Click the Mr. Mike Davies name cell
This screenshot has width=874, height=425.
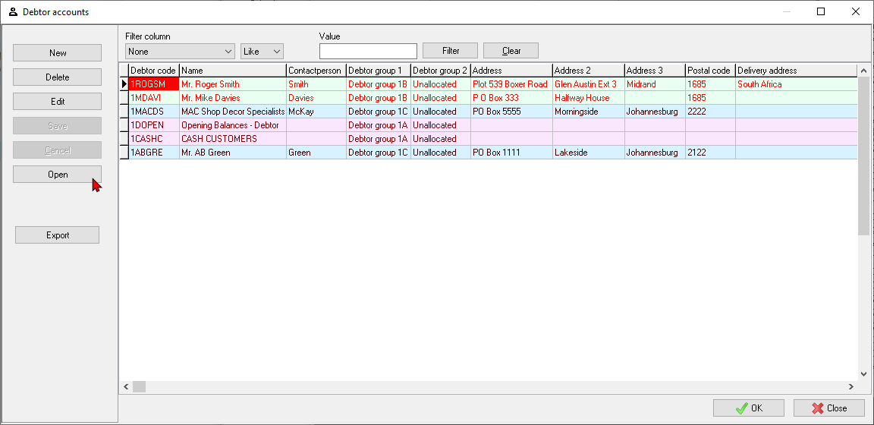(232, 98)
